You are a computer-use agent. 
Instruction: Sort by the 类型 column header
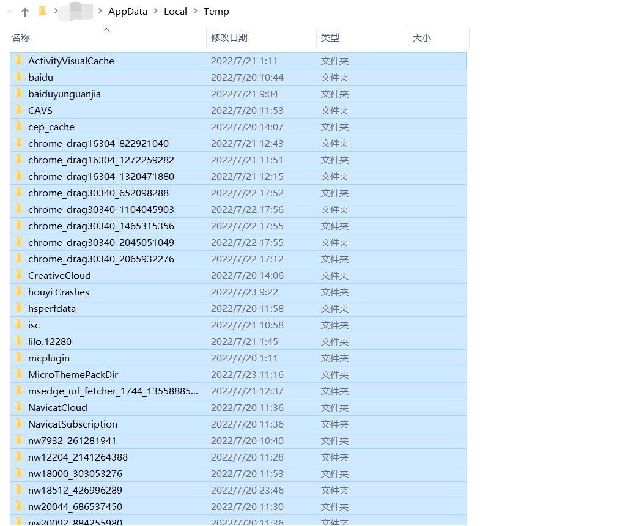(x=330, y=38)
